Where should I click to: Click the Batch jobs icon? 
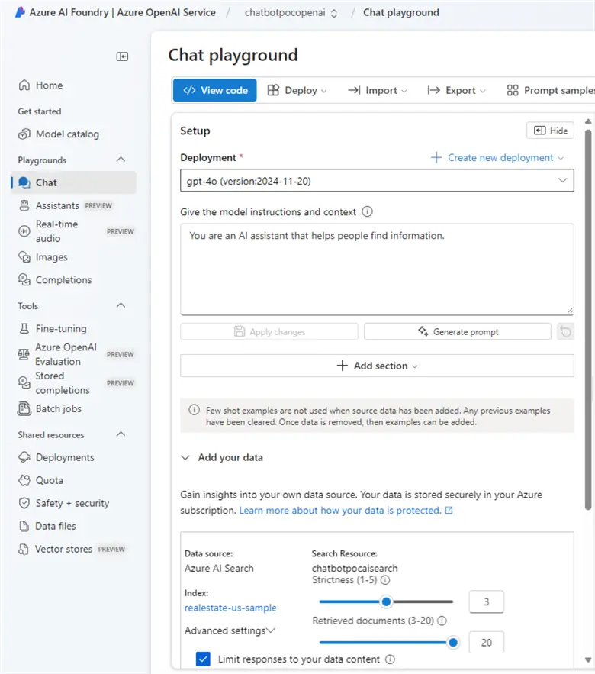click(x=24, y=409)
